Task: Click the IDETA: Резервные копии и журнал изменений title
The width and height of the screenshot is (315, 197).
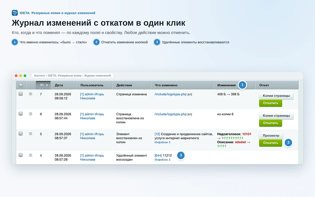Action: point(57,13)
